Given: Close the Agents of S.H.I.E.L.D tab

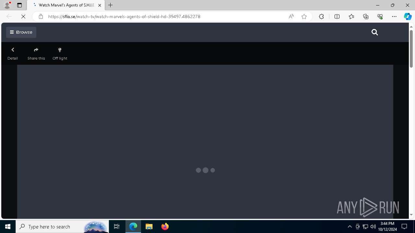Looking at the screenshot, I should (100, 5).
